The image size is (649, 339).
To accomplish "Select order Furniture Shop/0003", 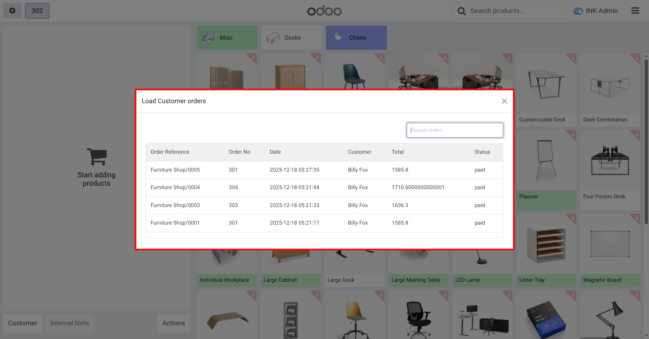I will click(324, 205).
